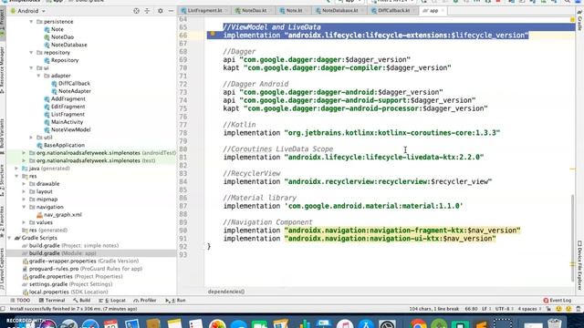Viewport: 584px width, 328px height.
Task: Open the Logcat tool window
Action: pos(112,300)
